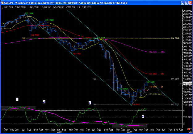Click the 2008 year label on time axis
The image size is (193, 134).
pos(59,132)
